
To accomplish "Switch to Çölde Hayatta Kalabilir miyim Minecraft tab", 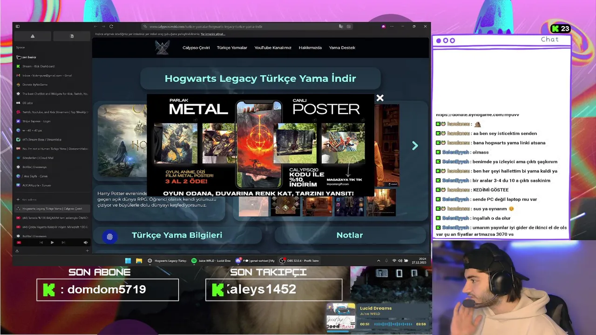I will [x=52, y=227].
